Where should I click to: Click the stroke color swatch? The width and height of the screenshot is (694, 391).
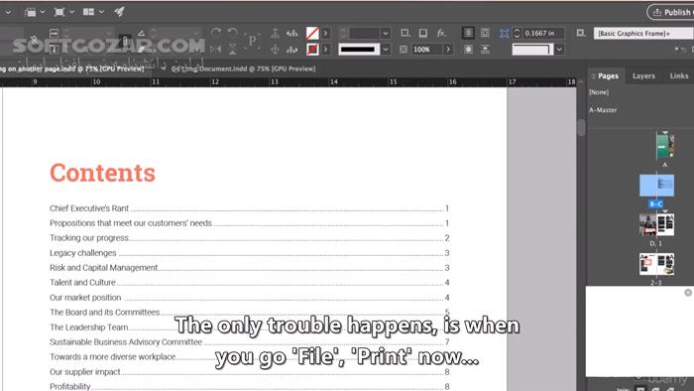tap(312, 50)
